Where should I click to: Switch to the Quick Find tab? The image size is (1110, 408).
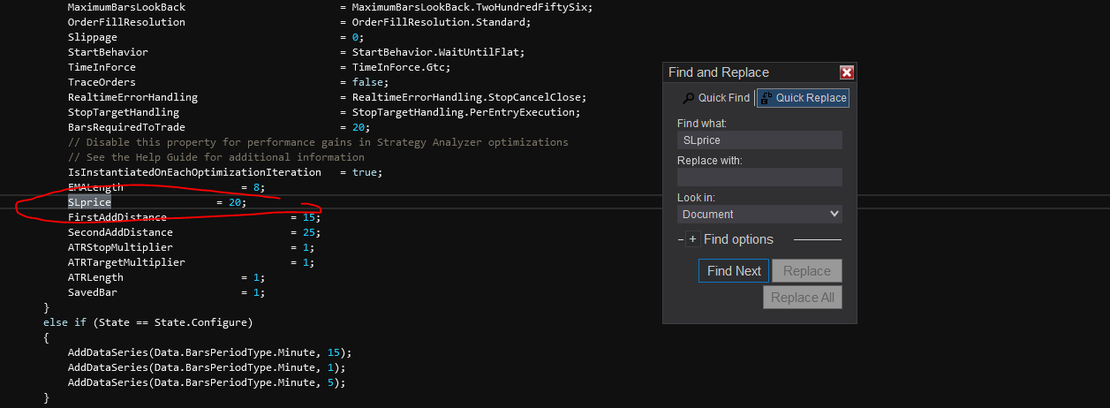pyautogui.click(x=716, y=98)
